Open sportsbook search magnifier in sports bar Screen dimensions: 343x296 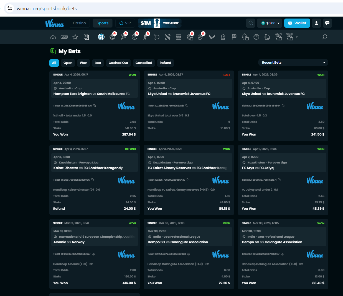coord(325,37)
